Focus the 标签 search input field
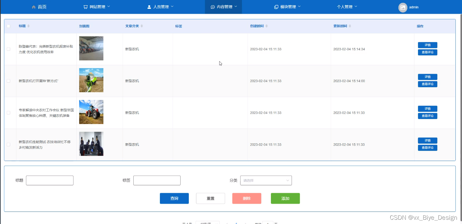The image size is (462, 224). pyautogui.click(x=157, y=180)
